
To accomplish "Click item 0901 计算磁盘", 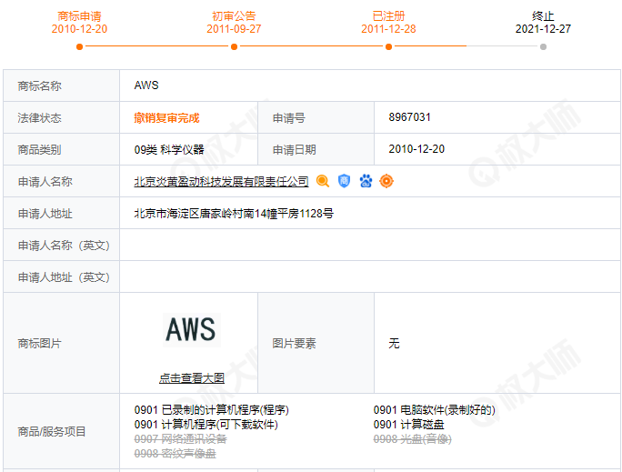I will pyautogui.click(x=408, y=425).
